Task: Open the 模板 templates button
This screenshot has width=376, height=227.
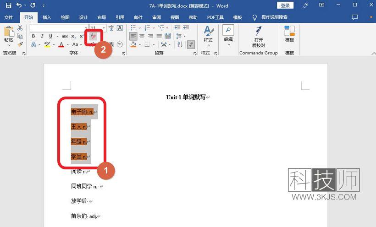Action: (x=289, y=34)
